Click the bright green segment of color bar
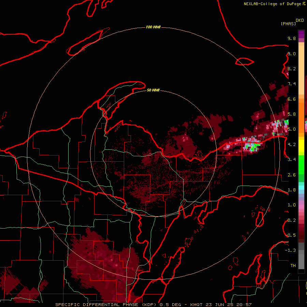Viewport: 307px width, 307px height. click(x=301, y=165)
